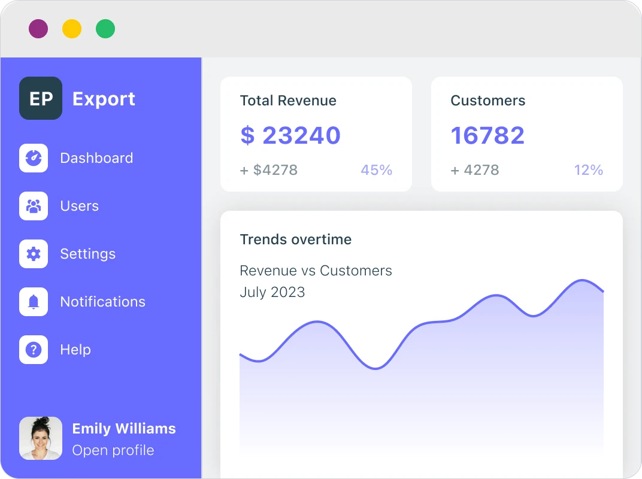642x479 pixels.
Task: Click the Notifications bell icon
Action: [x=34, y=302]
